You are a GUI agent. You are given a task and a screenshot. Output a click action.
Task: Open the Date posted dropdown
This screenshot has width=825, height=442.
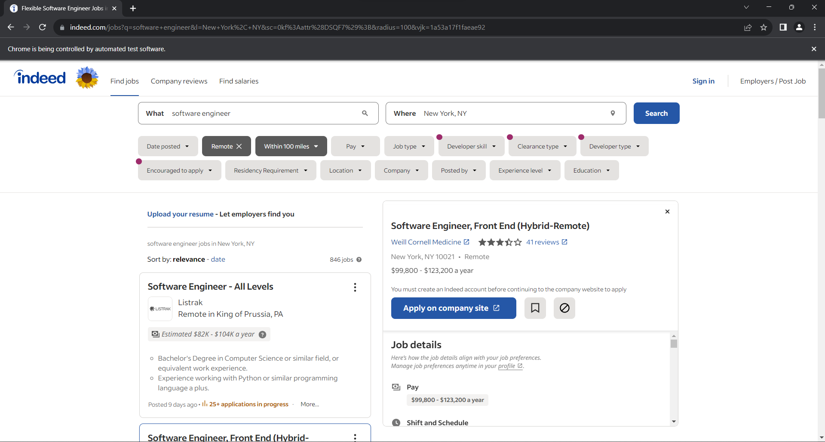pyautogui.click(x=168, y=146)
